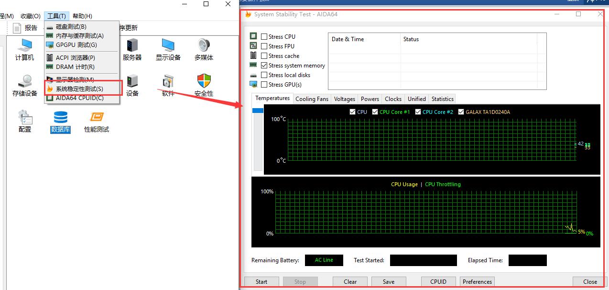This screenshot has height=290, width=609.
Task: Click the 报告 report toolbar icon
Action: click(x=17, y=28)
